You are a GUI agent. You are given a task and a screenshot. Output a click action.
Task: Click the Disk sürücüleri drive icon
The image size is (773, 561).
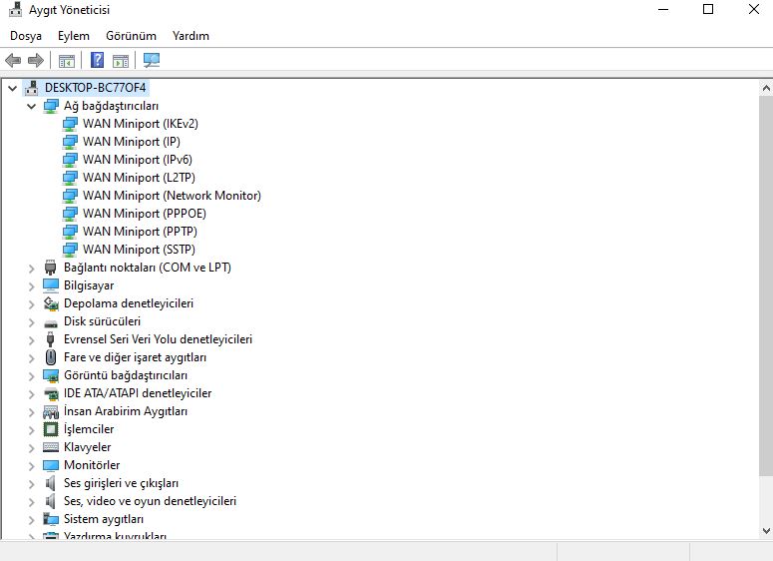point(51,323)
